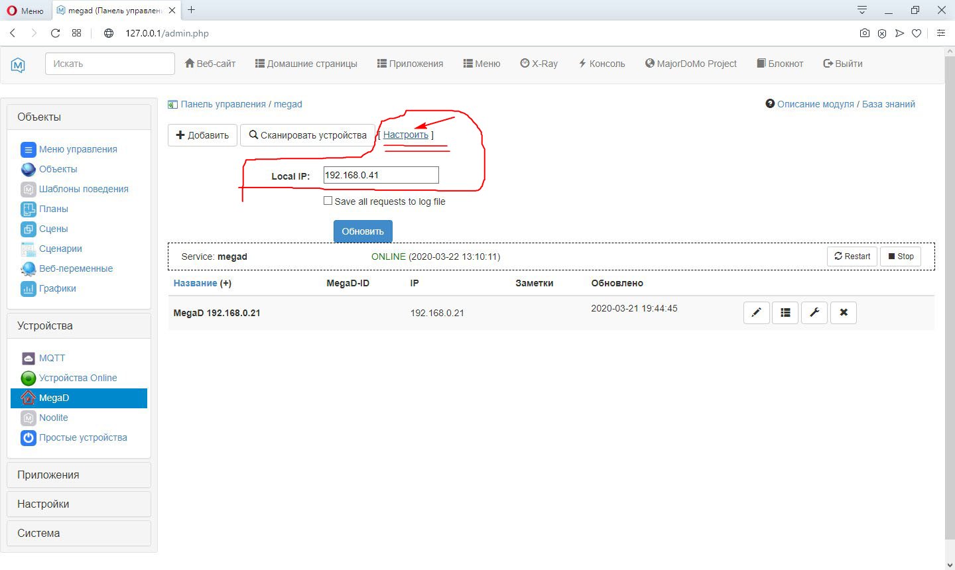Click the Noolite sidebar icon
The height and width of the screenshot is (570, 955).
[x=28, y=418]
